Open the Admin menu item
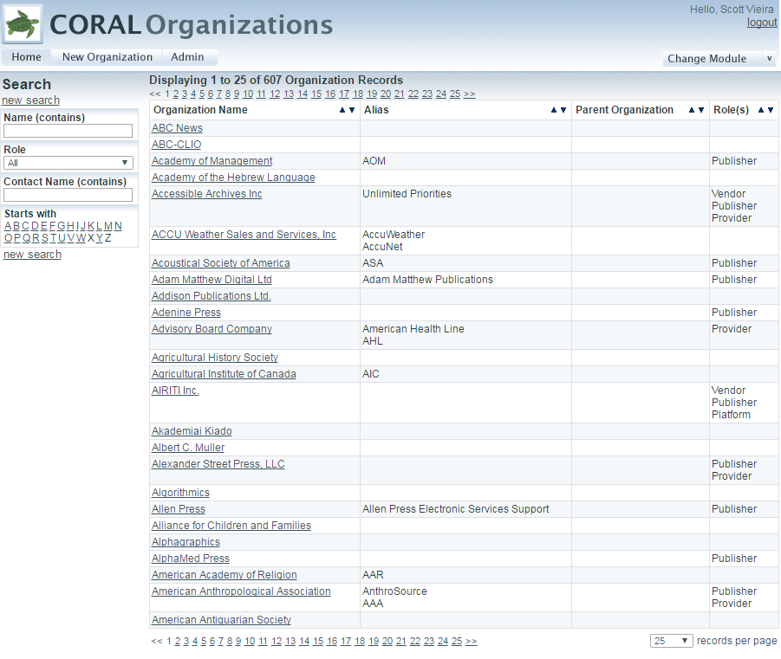This screenshot has height=659, width=781. pyautogui.click(x=187, y=57)
